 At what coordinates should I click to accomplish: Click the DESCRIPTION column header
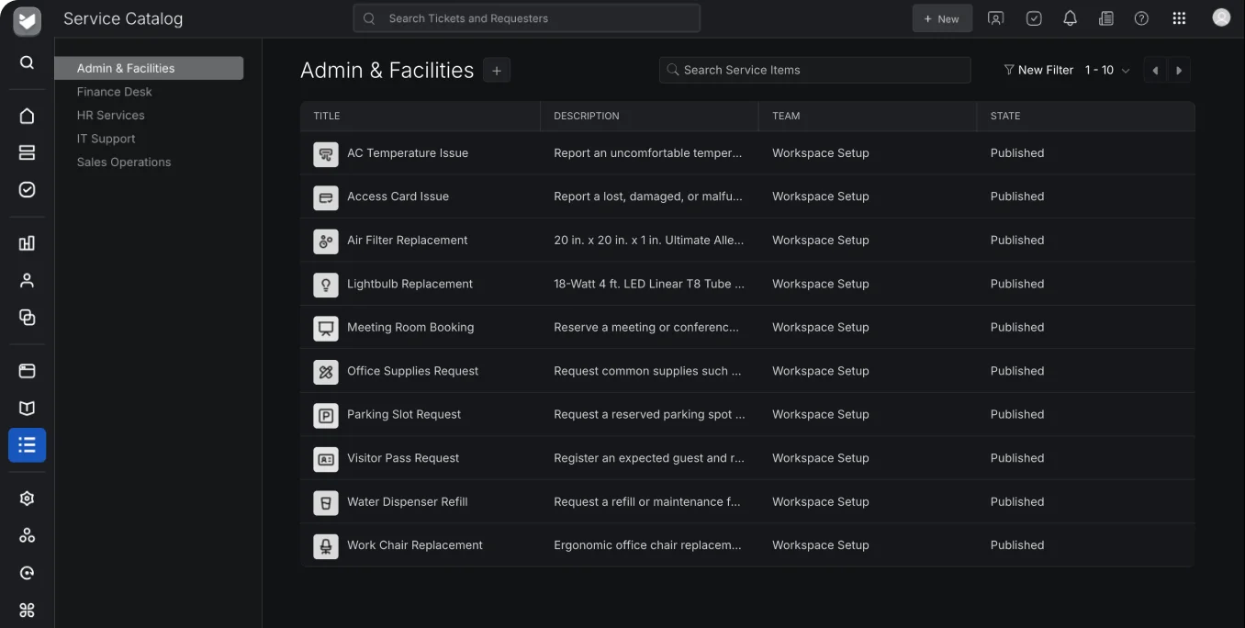pyautogui.click(x=587, y=116)
